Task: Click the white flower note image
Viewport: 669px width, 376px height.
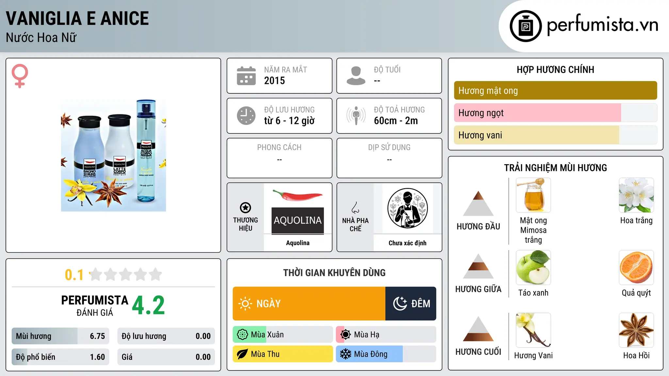Action: point(636,195)
